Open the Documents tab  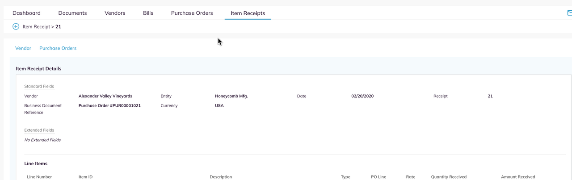point(72,13)
